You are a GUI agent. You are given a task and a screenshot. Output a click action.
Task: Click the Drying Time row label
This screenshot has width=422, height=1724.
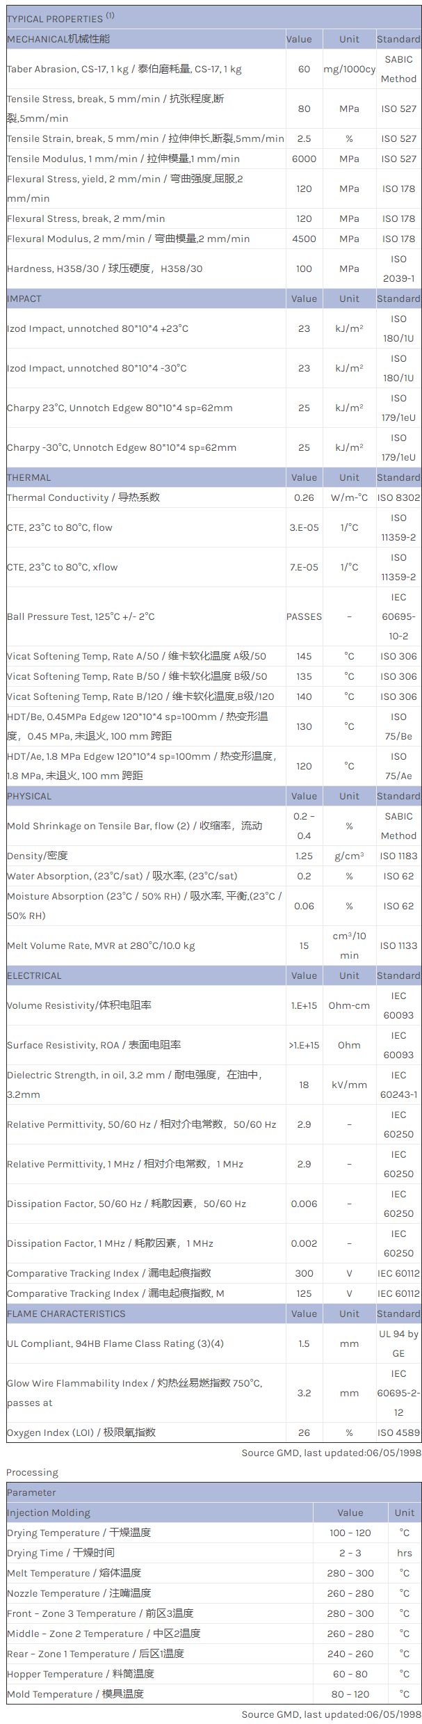coord(60,1553)
